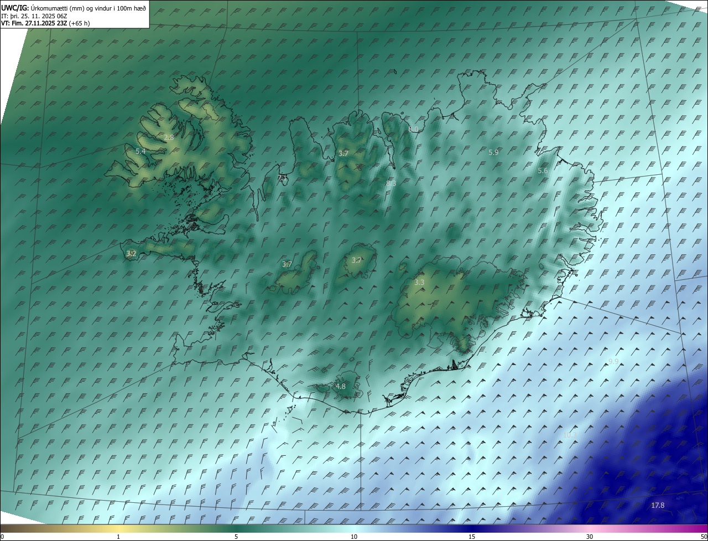Click the 'UWC/IG: Úrkomumætti (mm)' title line
This screenshot has height=541, width=708.
(74, 8)
